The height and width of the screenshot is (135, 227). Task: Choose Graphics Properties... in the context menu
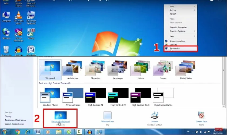[181, 28]
